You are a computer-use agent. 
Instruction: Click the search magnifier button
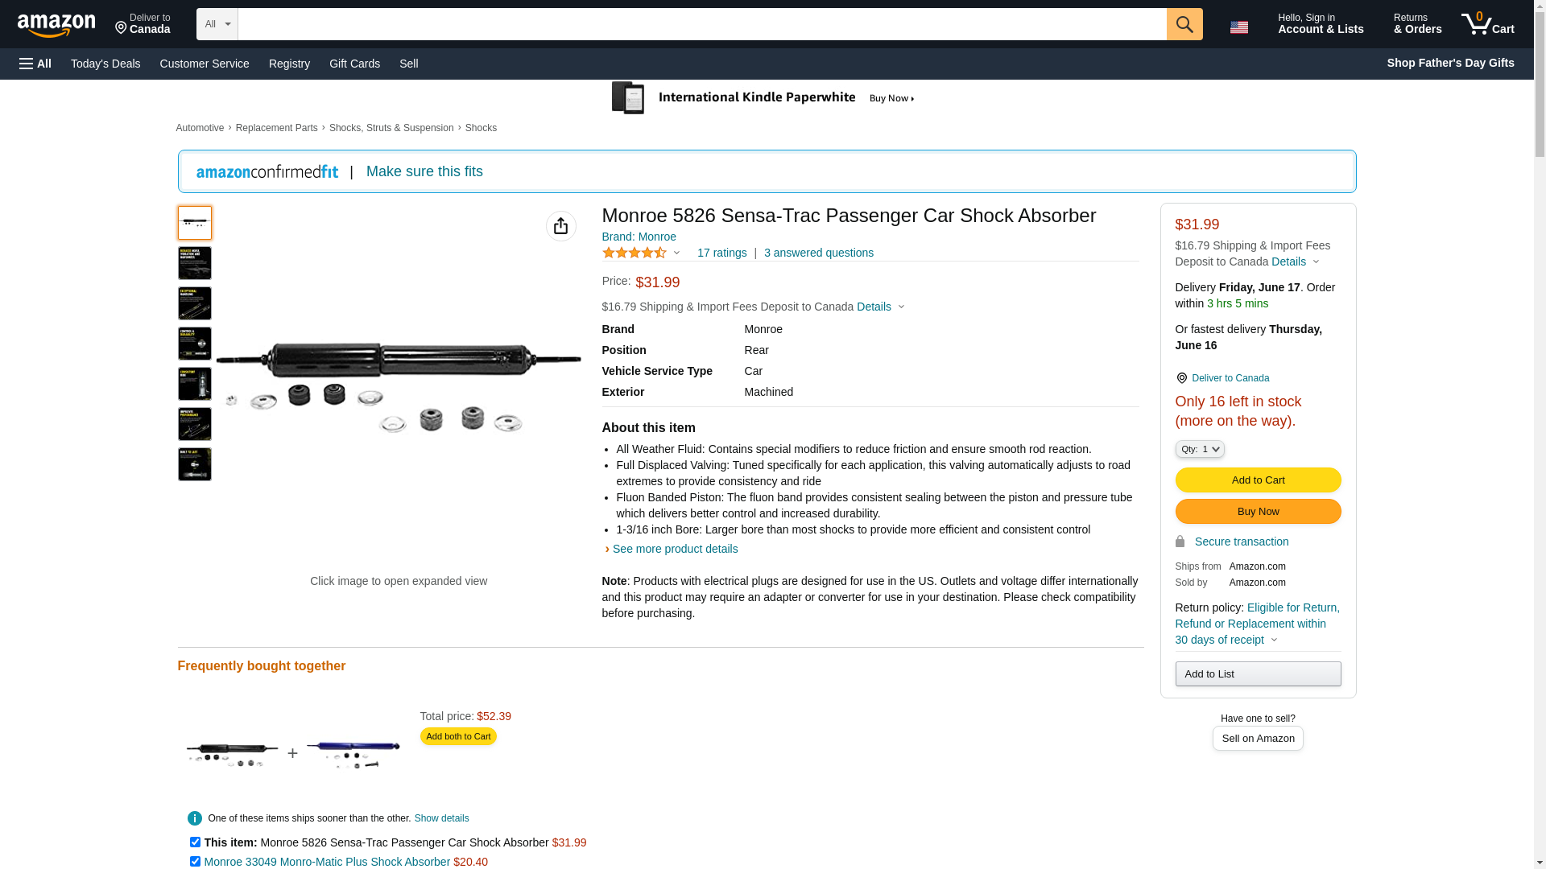tap(1184, 24)
